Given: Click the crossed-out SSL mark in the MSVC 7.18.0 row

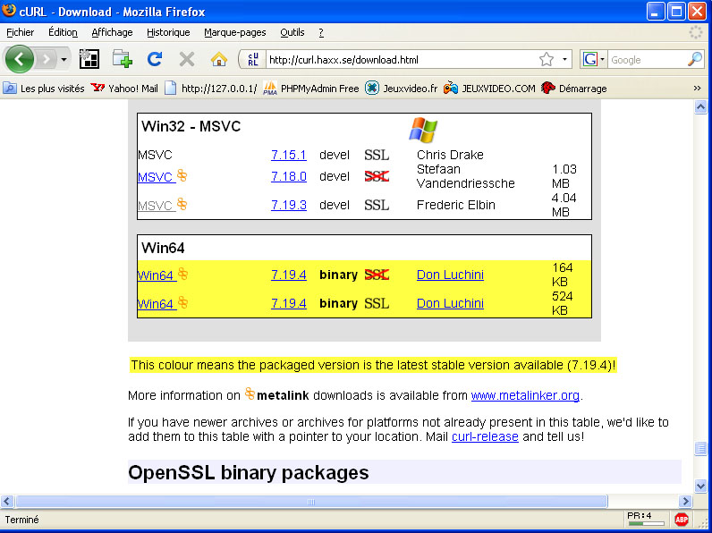Looking at the screenshot, I should [377, 176].
